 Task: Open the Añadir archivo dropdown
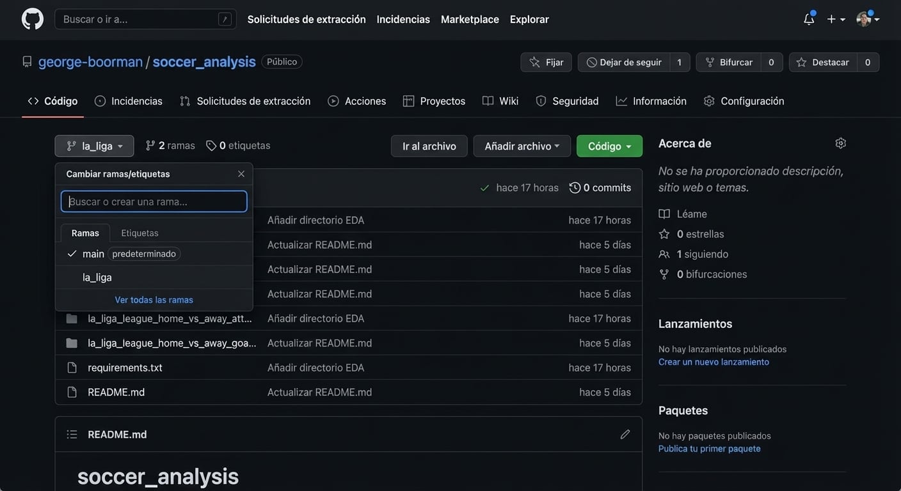point(522,146)
